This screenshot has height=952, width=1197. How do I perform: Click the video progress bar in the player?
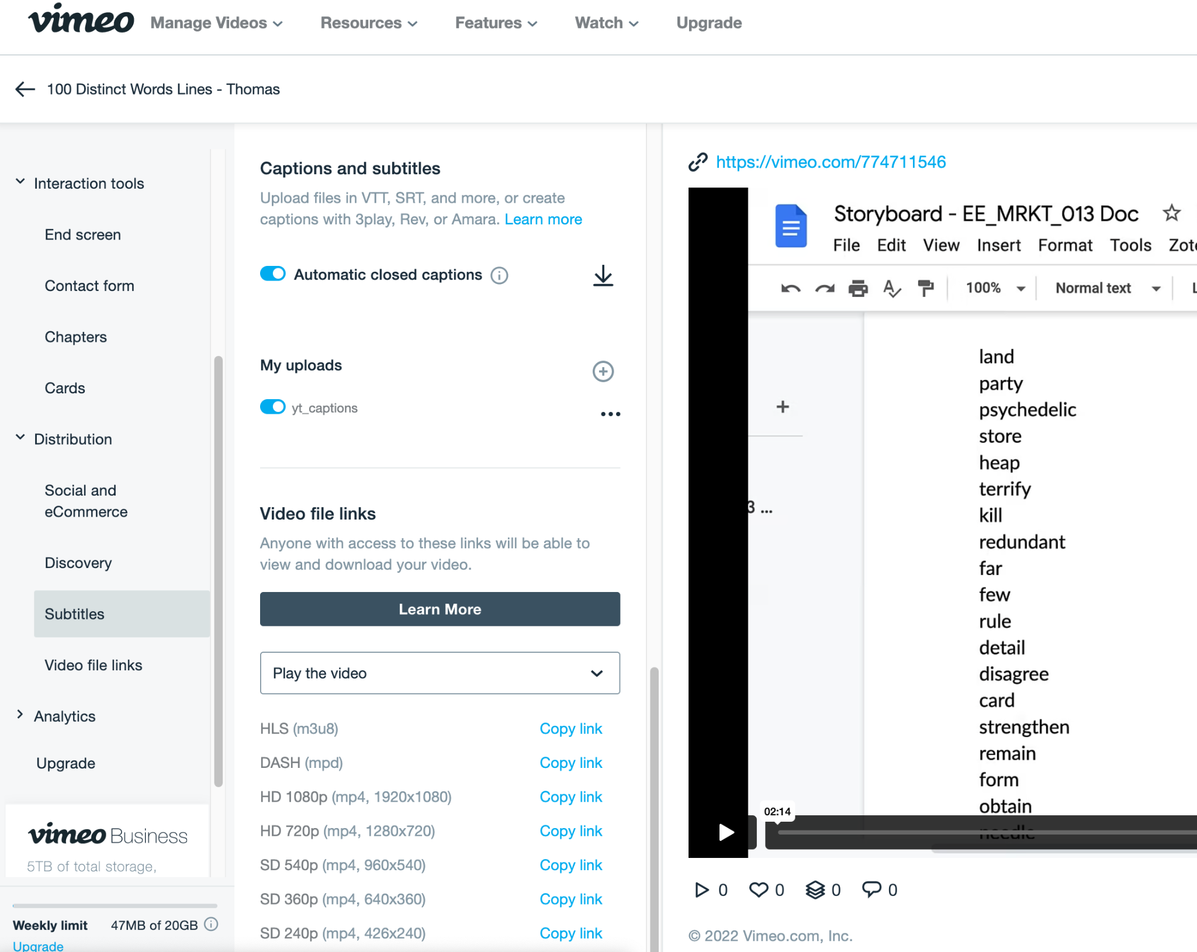(987, 832)
